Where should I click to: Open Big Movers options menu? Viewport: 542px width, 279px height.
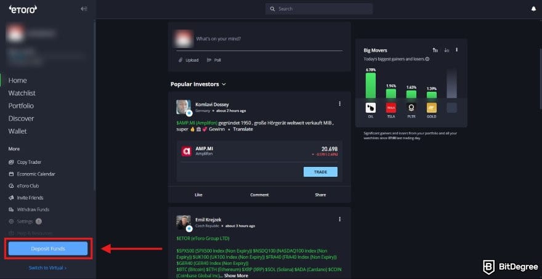(456, 50)
